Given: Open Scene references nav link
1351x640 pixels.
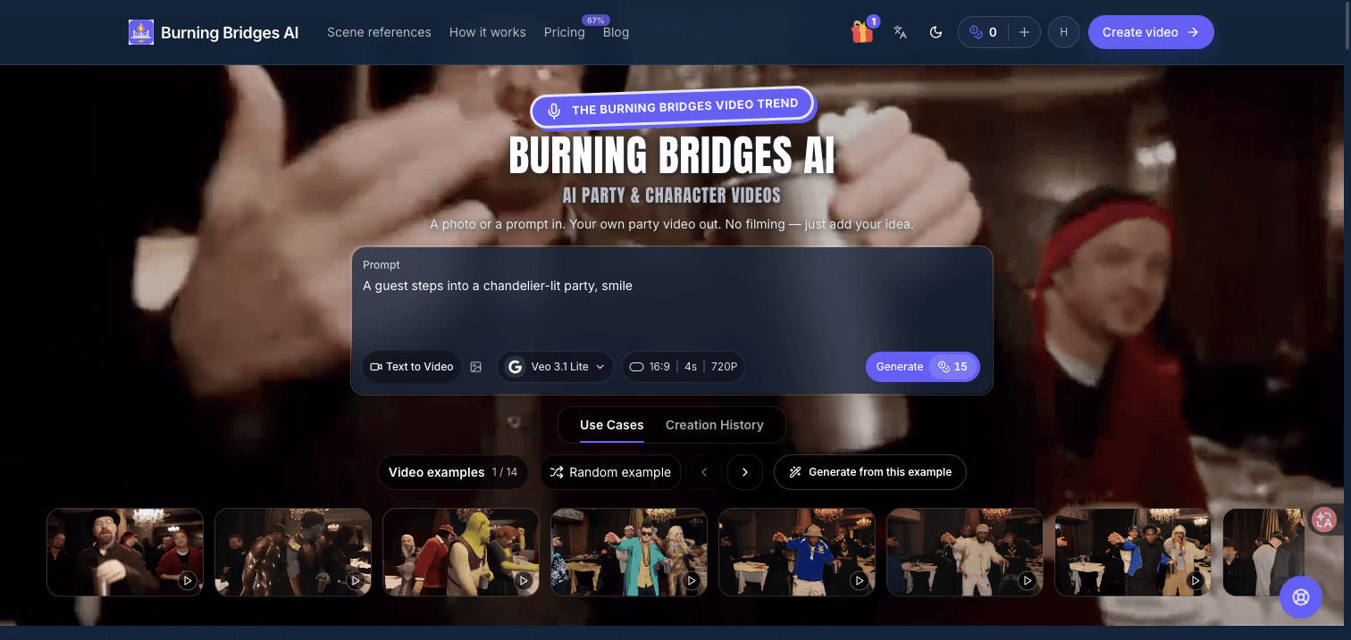Looking at the screenshot, I should coord(379,32).
